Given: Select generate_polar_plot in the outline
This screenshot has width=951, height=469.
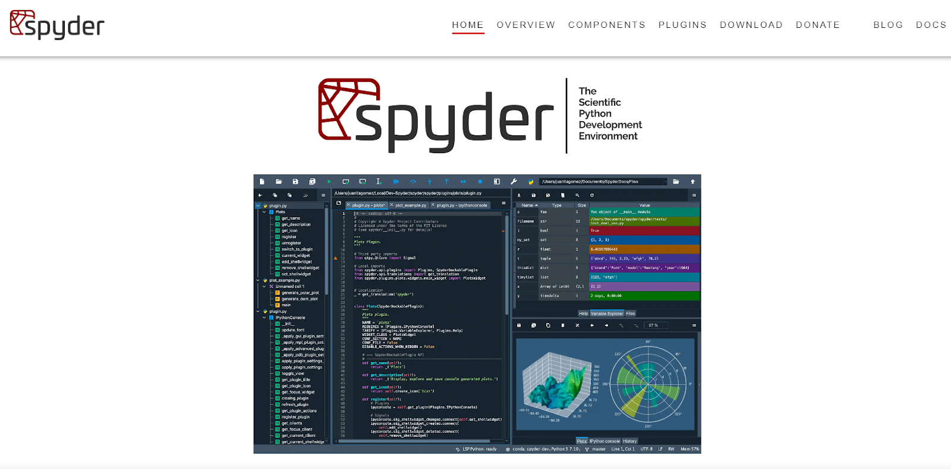Looking at the screenshot, I should (x=300, y=293).
